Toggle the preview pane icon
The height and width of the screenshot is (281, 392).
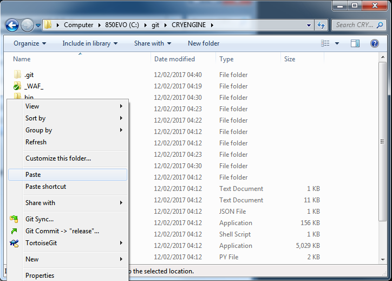click(355, 43)
